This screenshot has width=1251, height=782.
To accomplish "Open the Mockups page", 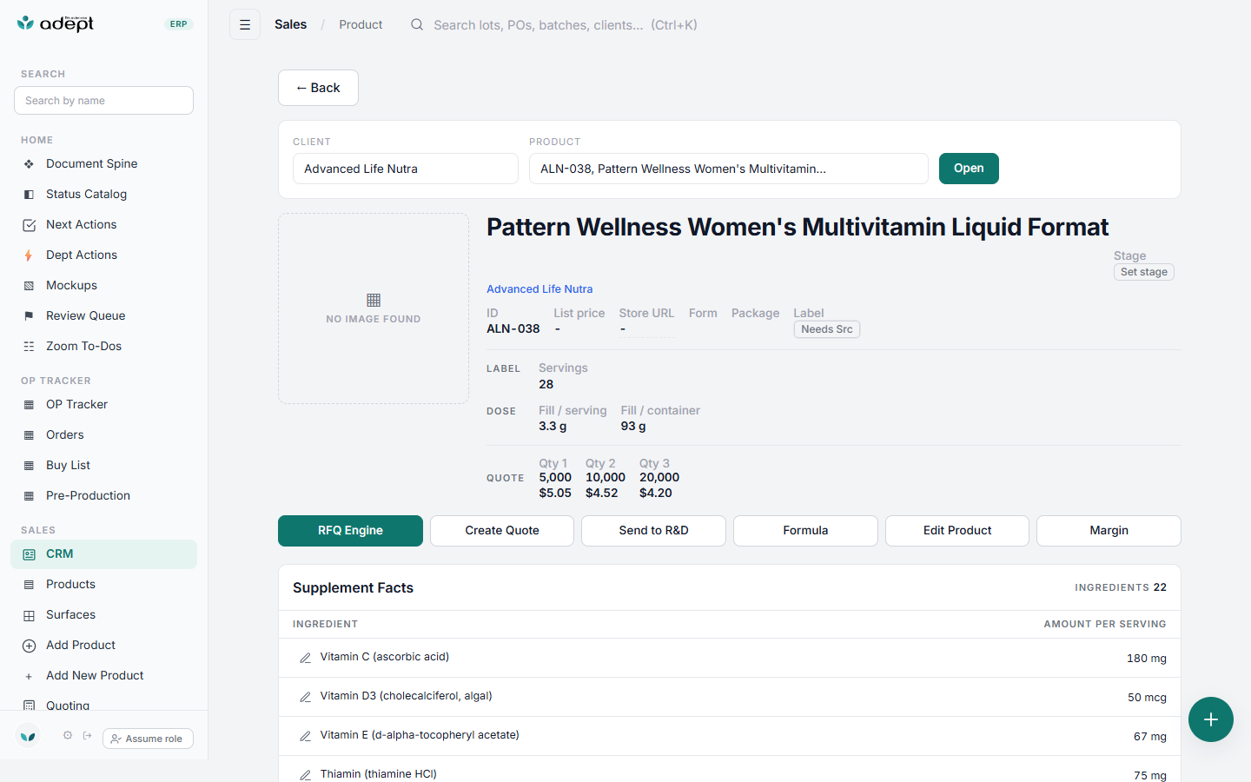I will (x=103, y=285).
